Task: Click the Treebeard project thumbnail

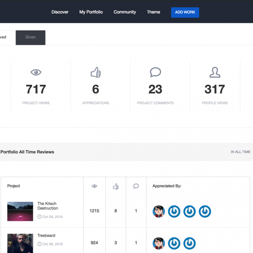Action: click(x=20, y=243)
